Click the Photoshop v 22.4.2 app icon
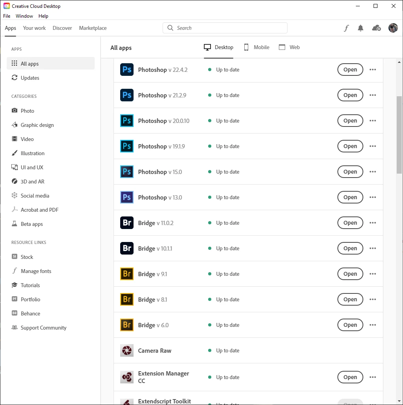This screenshot has height=405, width=403. [127, 70]
